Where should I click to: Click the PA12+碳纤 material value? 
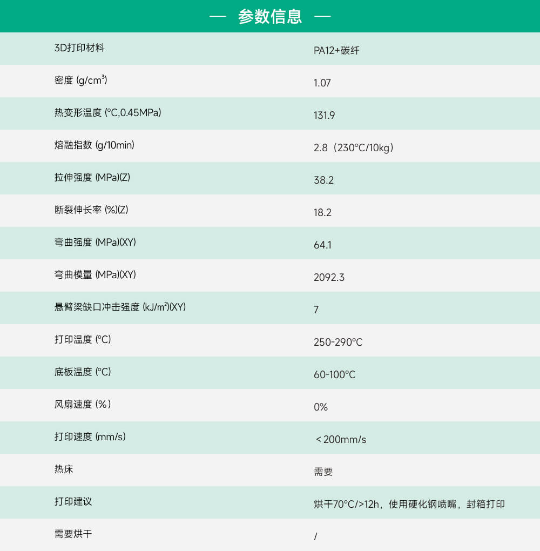336,51
